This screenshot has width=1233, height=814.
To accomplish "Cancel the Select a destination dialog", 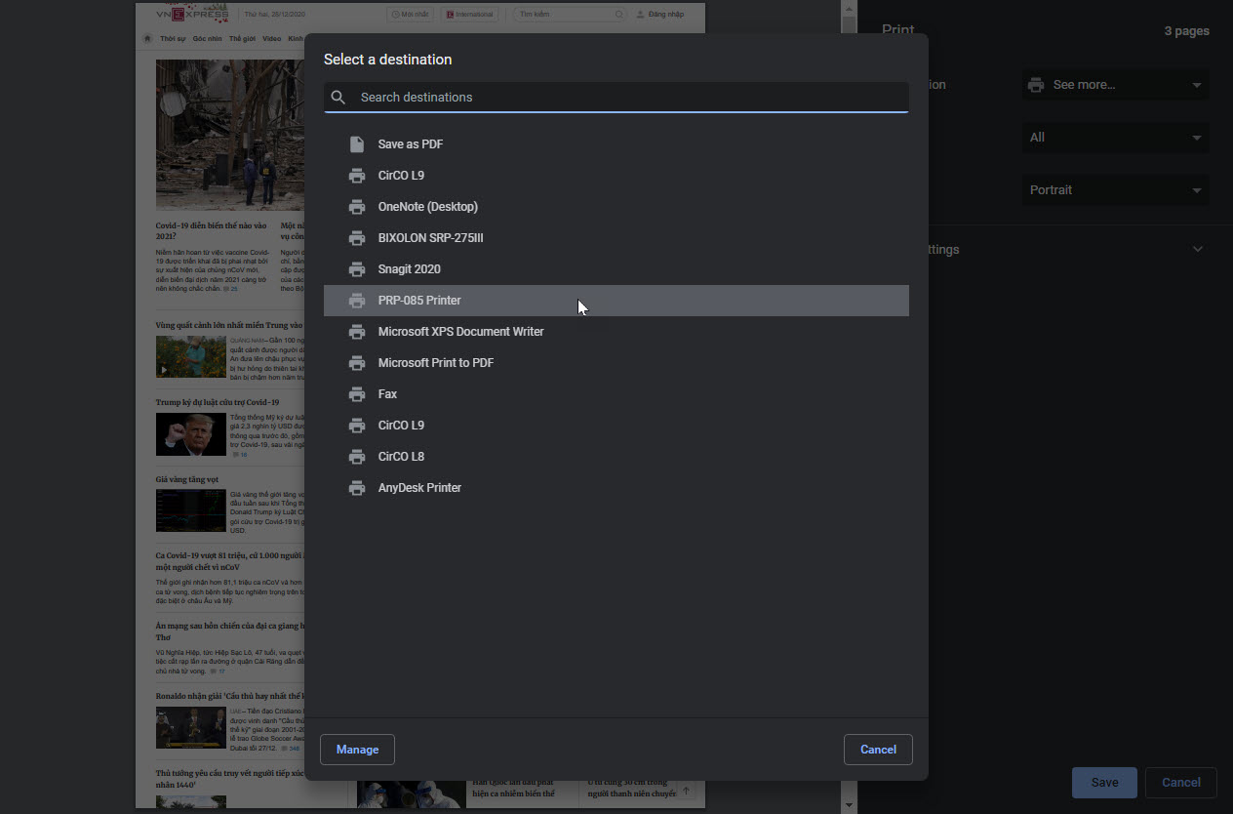I will pyautogui.click(x=878, y=750).
